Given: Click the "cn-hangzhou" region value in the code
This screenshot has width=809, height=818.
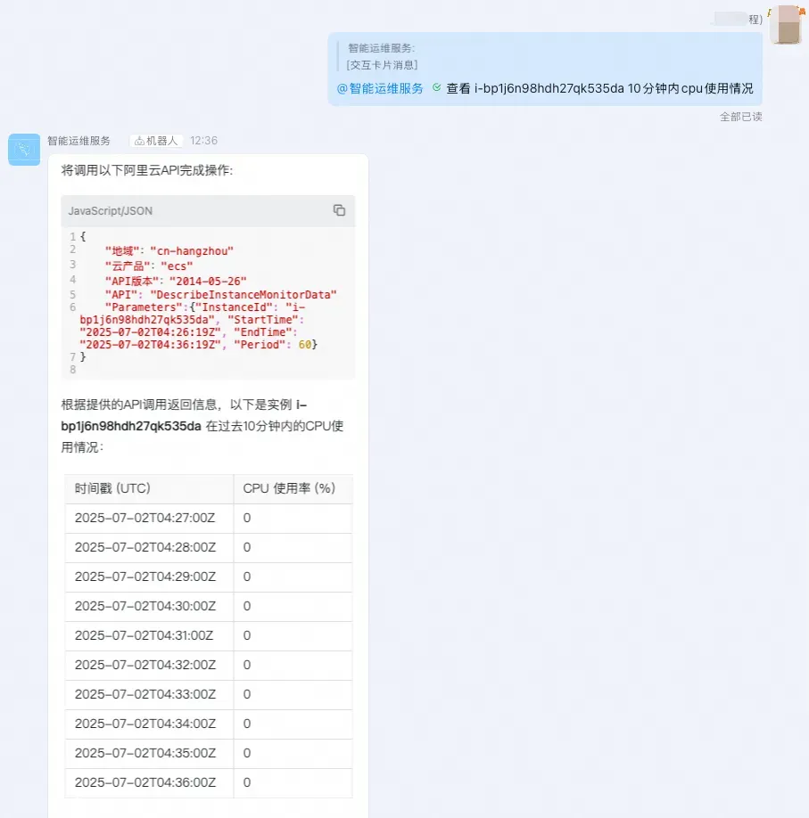Looking at the screenshot, I should coord(192,251).
